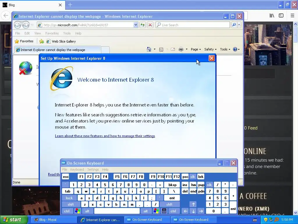Open File menu in Internet Explorer
Viewport: 298px width, 224px height.
coord(17,33)
